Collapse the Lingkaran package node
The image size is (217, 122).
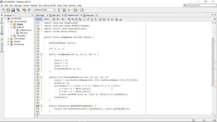[11, 27]
